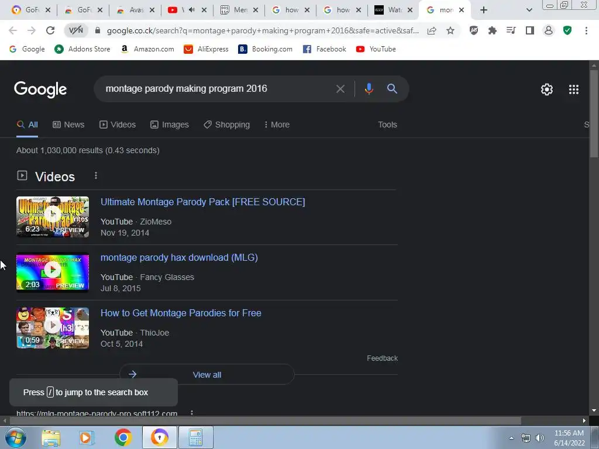Close the current Google search tab
Viewport: 599px width, 449px height.
click(x=462, y=10)
